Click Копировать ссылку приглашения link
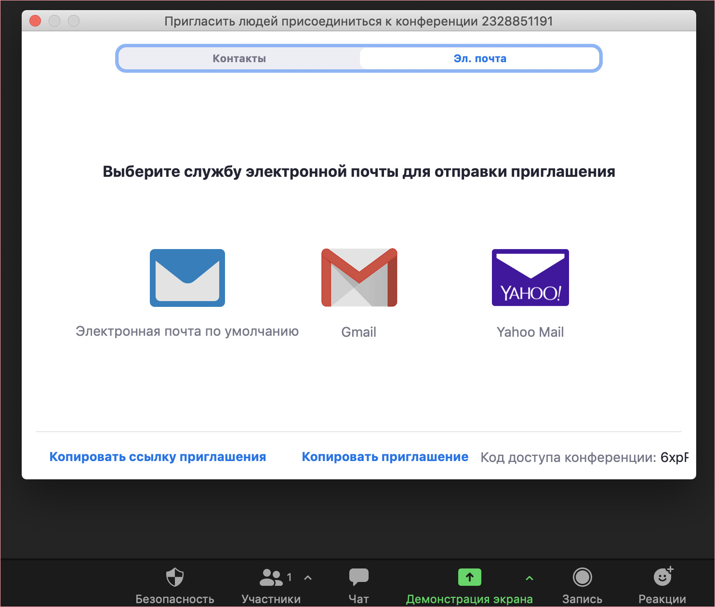The image size is (715, 607). pos(158,457)
